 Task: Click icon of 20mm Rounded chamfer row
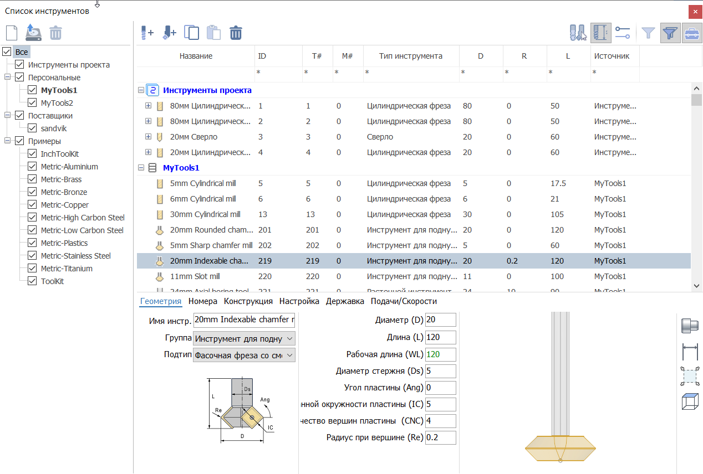click(159, 230)
